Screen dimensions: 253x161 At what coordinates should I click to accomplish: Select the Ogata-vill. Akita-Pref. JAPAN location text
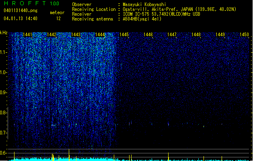tap(179, 9)
